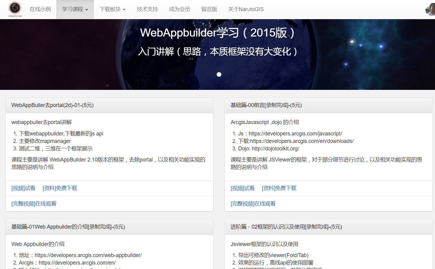Click the WebAppbuilder学习（2015版）banner title

click(217, 33)
